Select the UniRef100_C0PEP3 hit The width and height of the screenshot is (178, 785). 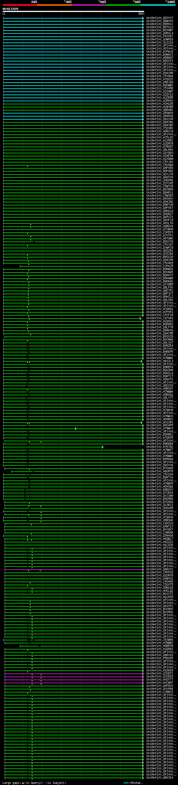tap(159, 232)
